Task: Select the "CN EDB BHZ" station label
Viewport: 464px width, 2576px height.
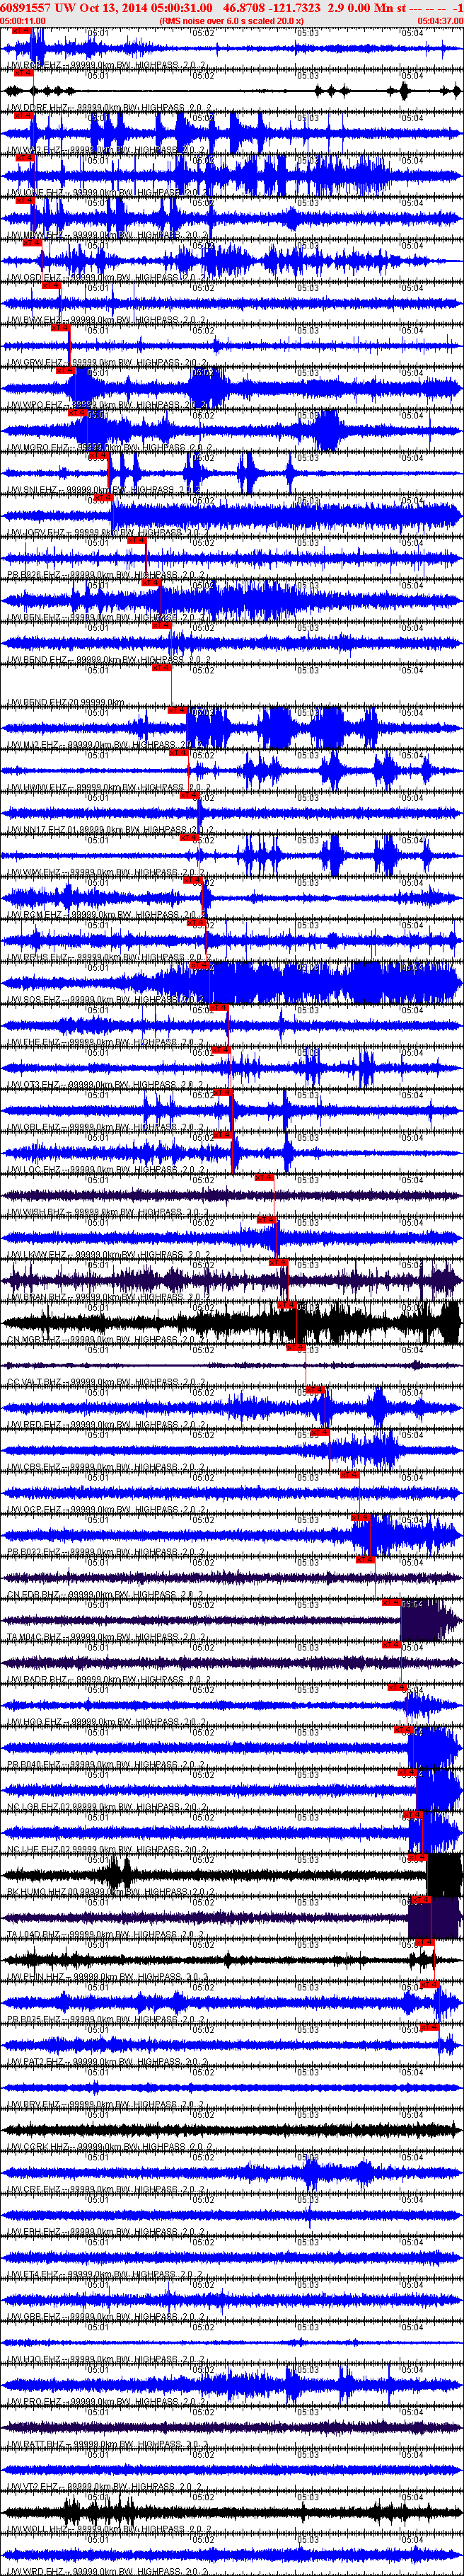Action: tap(33, 1595)
